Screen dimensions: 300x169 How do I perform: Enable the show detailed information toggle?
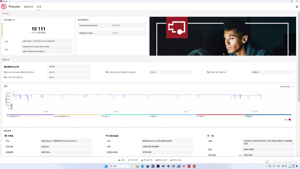292,87
